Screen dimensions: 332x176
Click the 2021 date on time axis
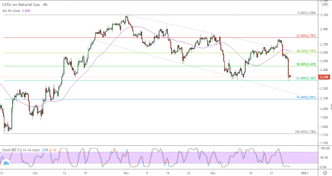305,173
